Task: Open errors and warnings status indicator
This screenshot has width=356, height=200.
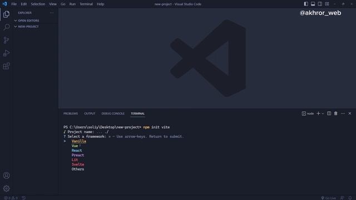Action: pyautogui.click(x=11, y=198)
